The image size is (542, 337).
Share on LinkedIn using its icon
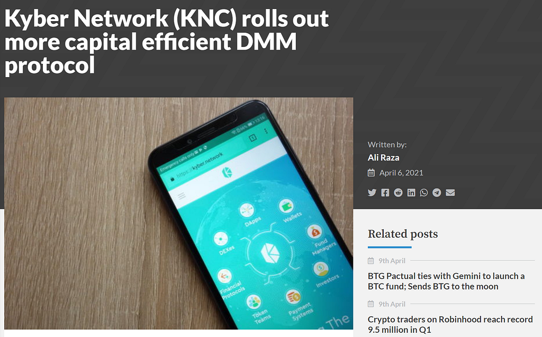pos(411,192)
